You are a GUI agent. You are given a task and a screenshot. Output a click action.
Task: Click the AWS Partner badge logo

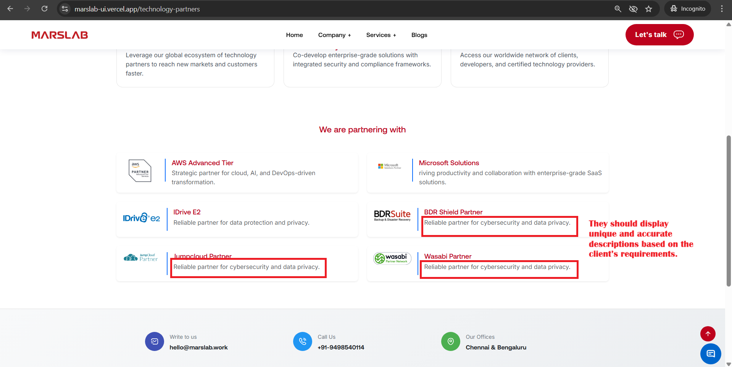click(140, 171)
